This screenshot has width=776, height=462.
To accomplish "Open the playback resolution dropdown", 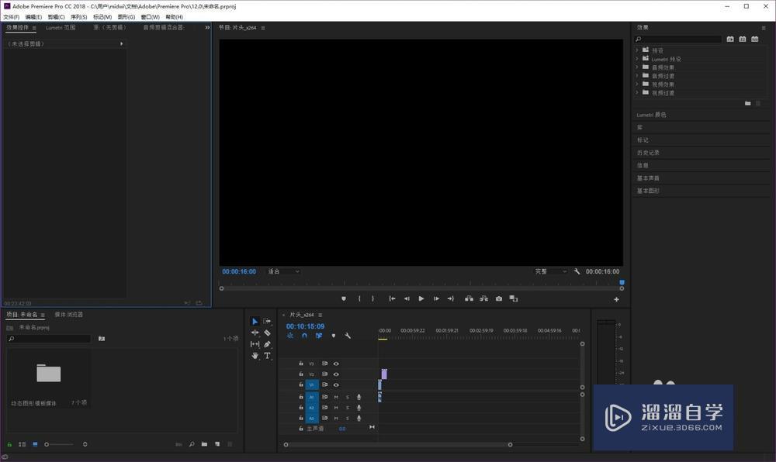I will [x=550, y=271].
